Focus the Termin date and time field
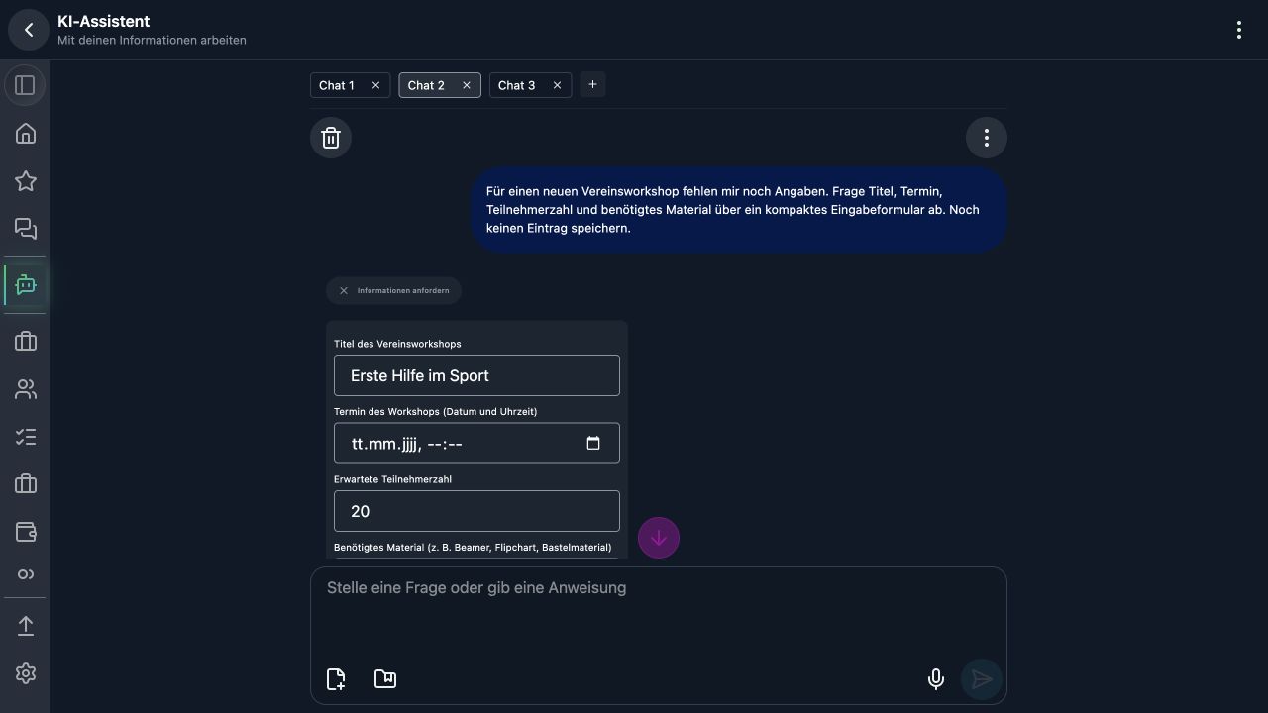Viewport: 1268px width, 713px height. coord(476,444)
